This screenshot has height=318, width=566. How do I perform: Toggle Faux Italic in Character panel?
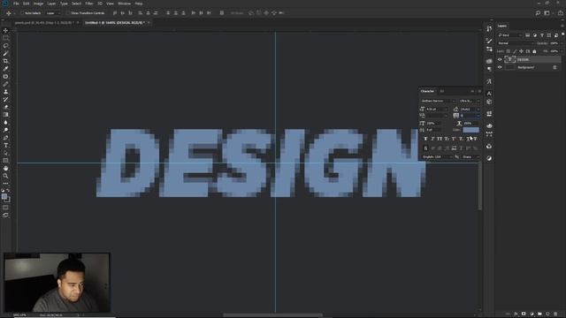point(432,139)
